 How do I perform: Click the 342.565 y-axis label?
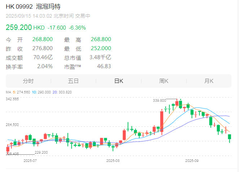point(12,99)
